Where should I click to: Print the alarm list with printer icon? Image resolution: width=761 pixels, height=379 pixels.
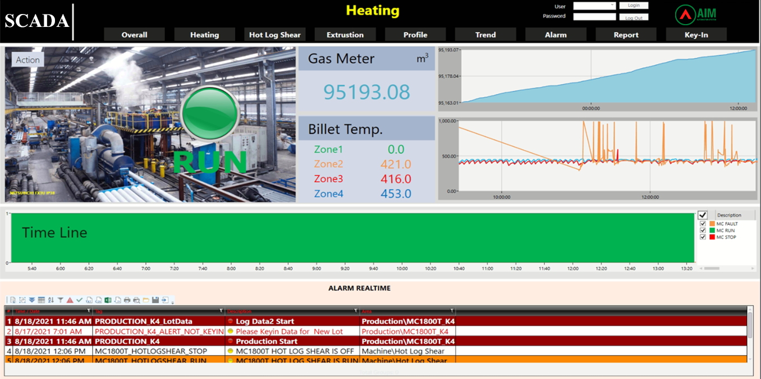coord(127,300)
